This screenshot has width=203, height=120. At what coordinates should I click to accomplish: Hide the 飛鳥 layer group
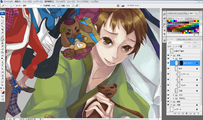(x=168, y=55)
